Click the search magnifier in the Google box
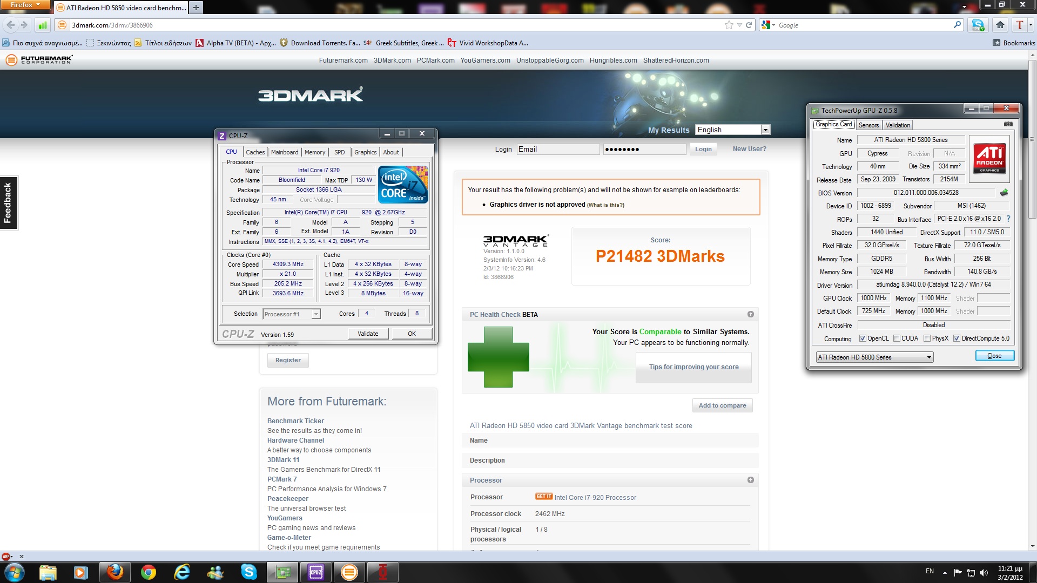 tap(958, 25)
